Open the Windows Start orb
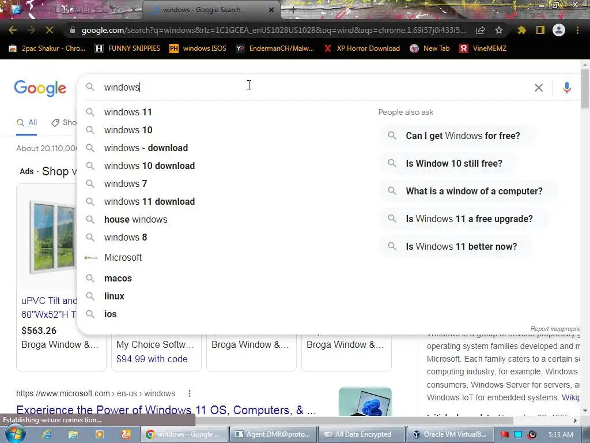The width and height of the screenshot is (590, 443). coord(15,434)
